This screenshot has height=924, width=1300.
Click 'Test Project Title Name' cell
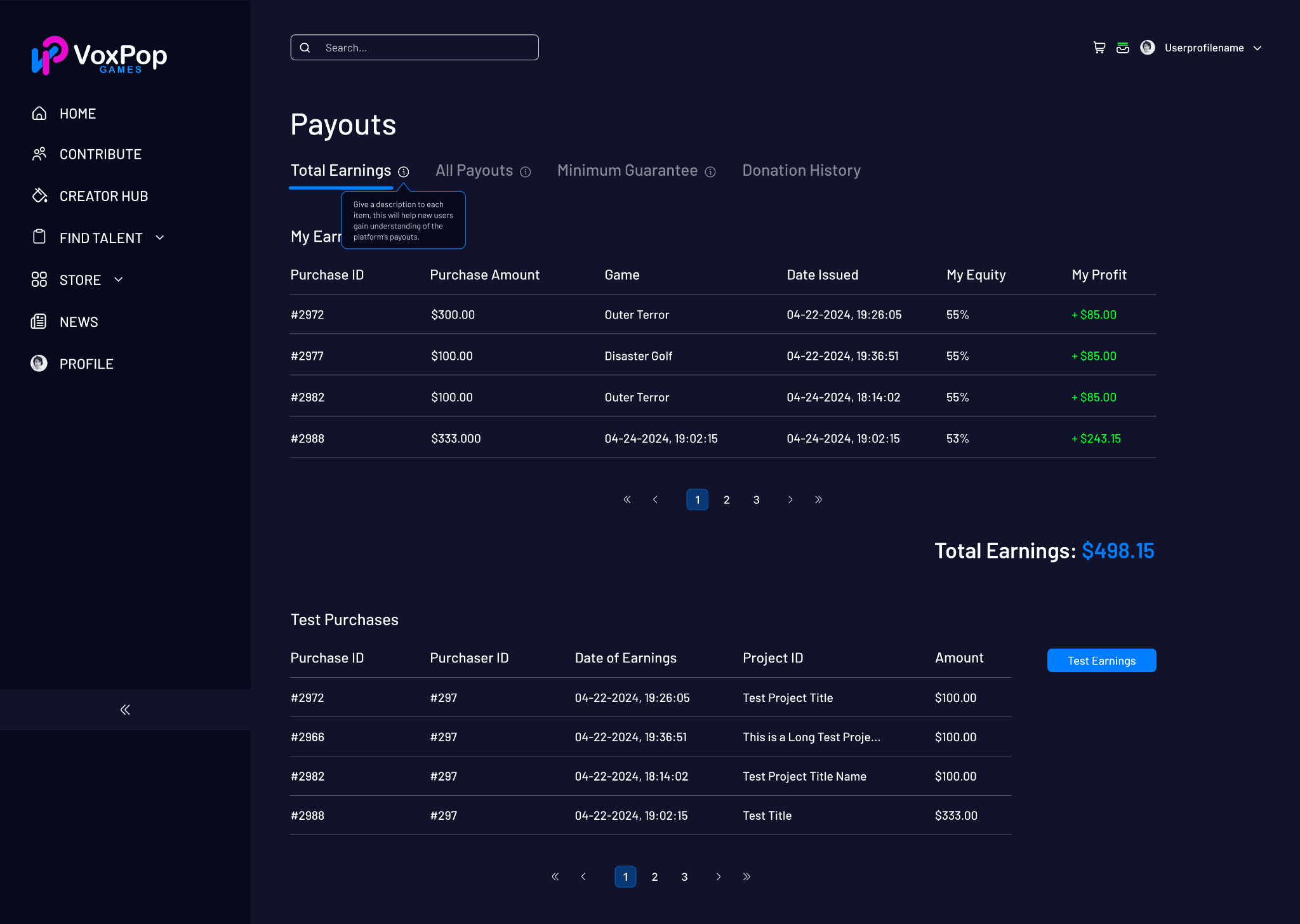(x=804, y=776)
